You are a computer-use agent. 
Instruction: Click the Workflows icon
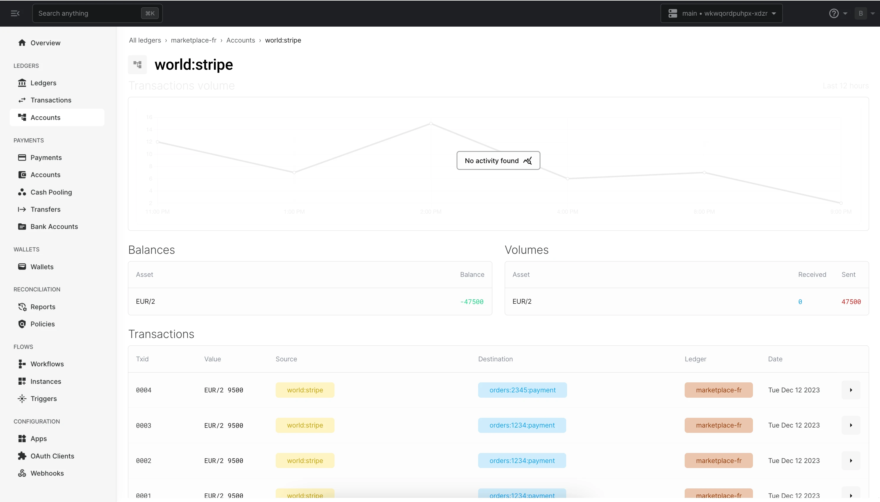22,364
